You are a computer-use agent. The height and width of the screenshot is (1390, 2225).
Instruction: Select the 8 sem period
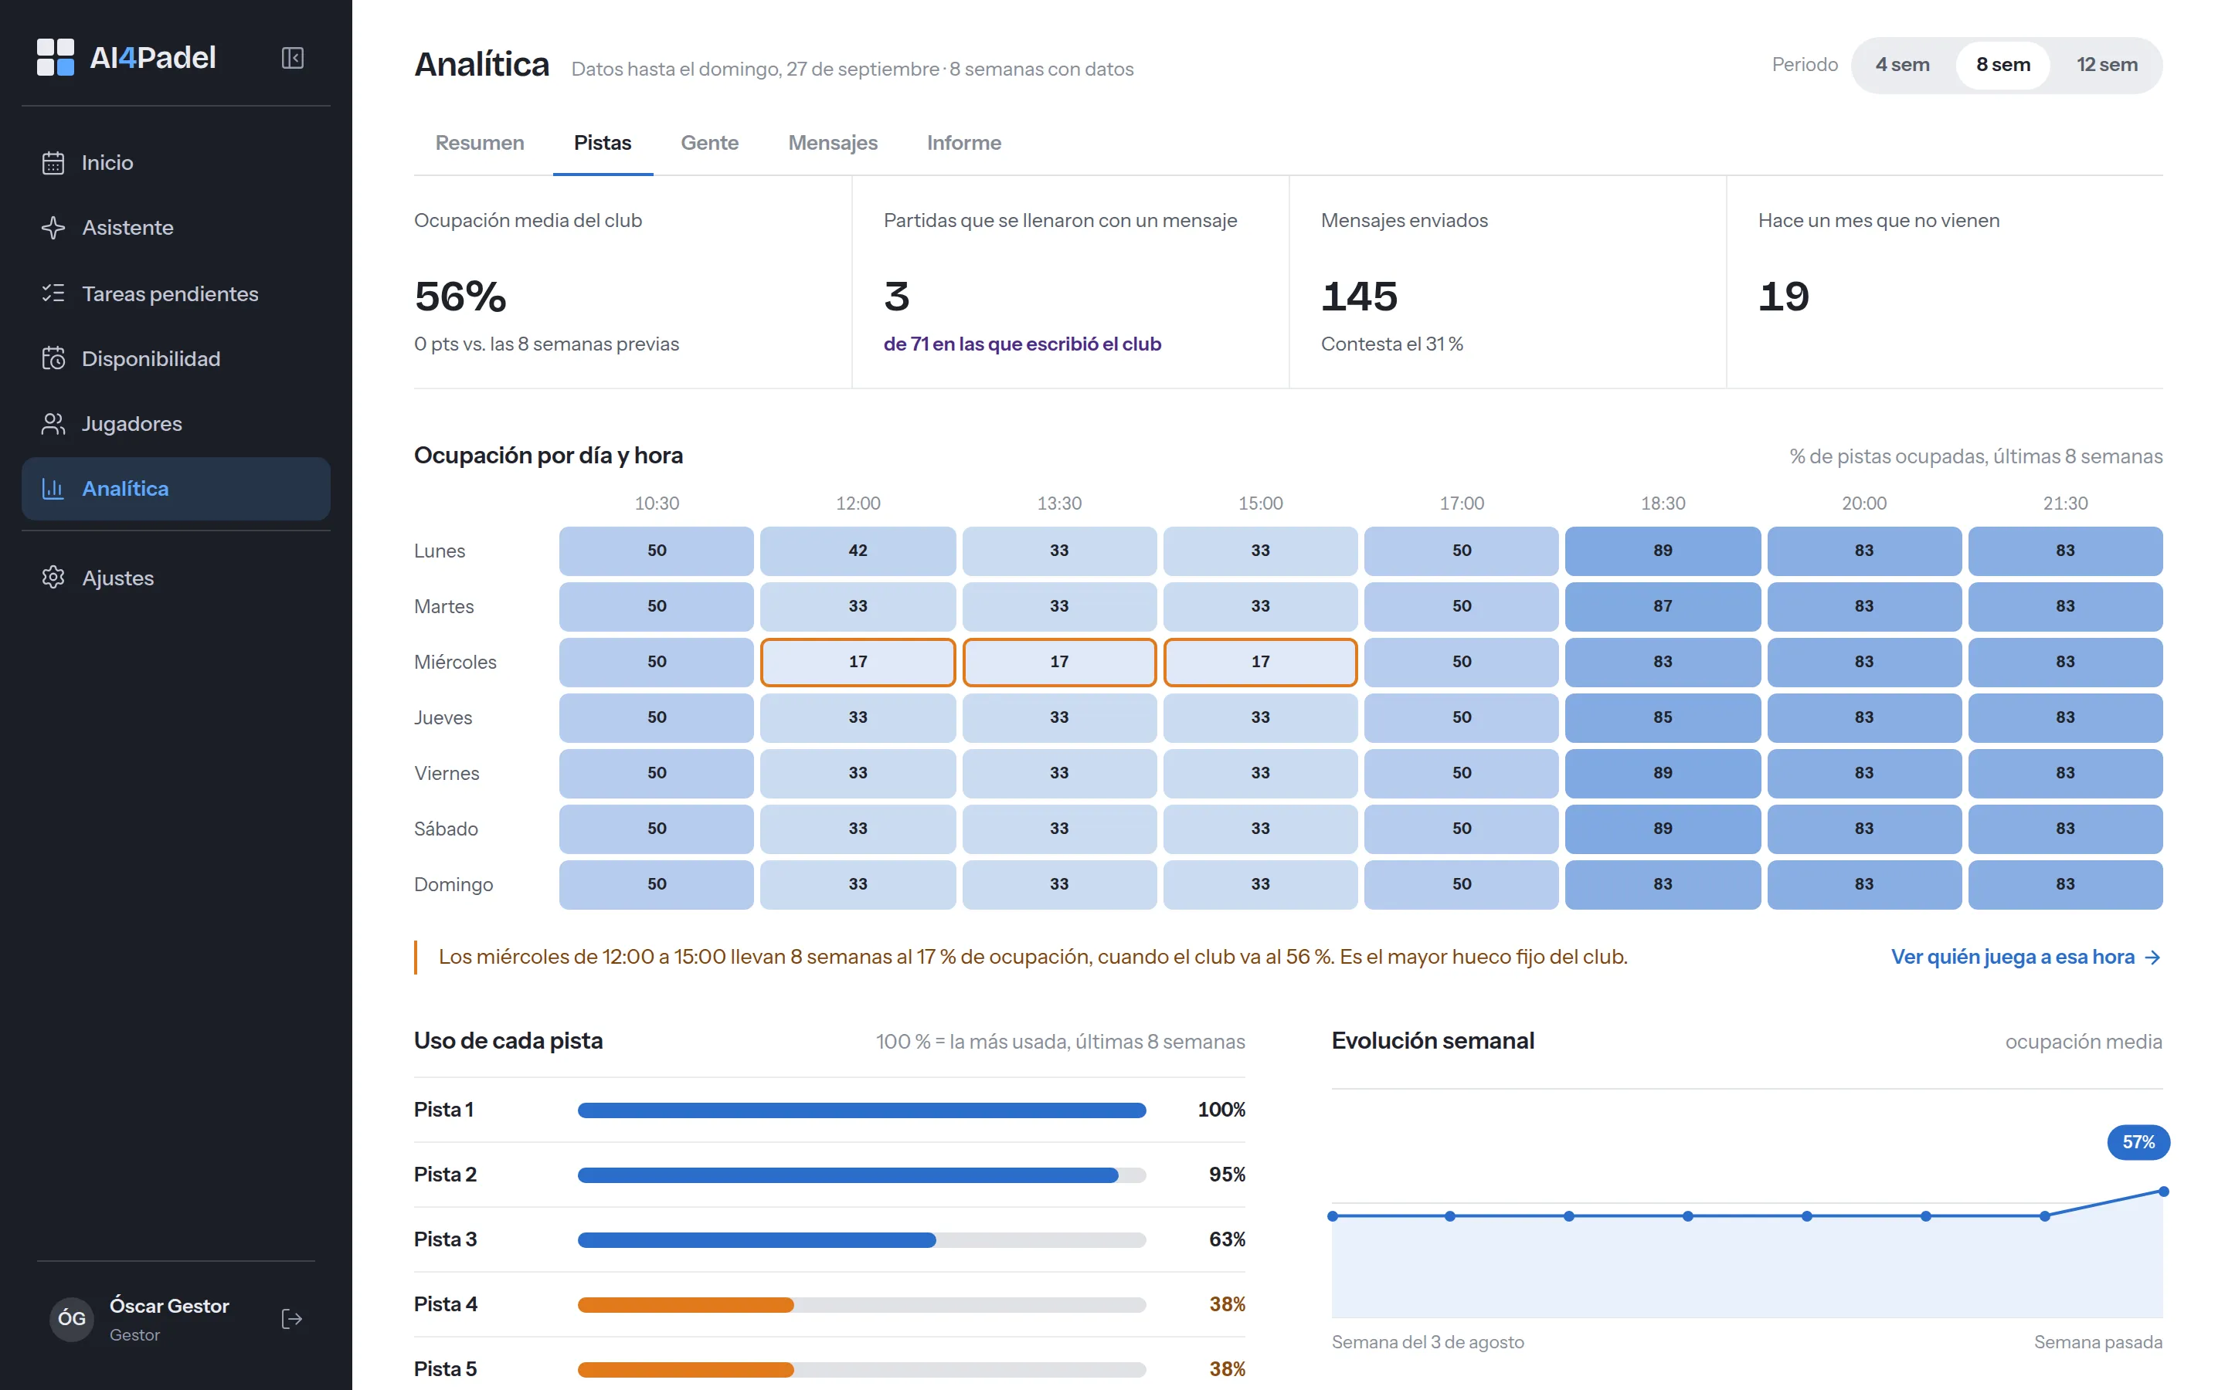point(2003,64)
